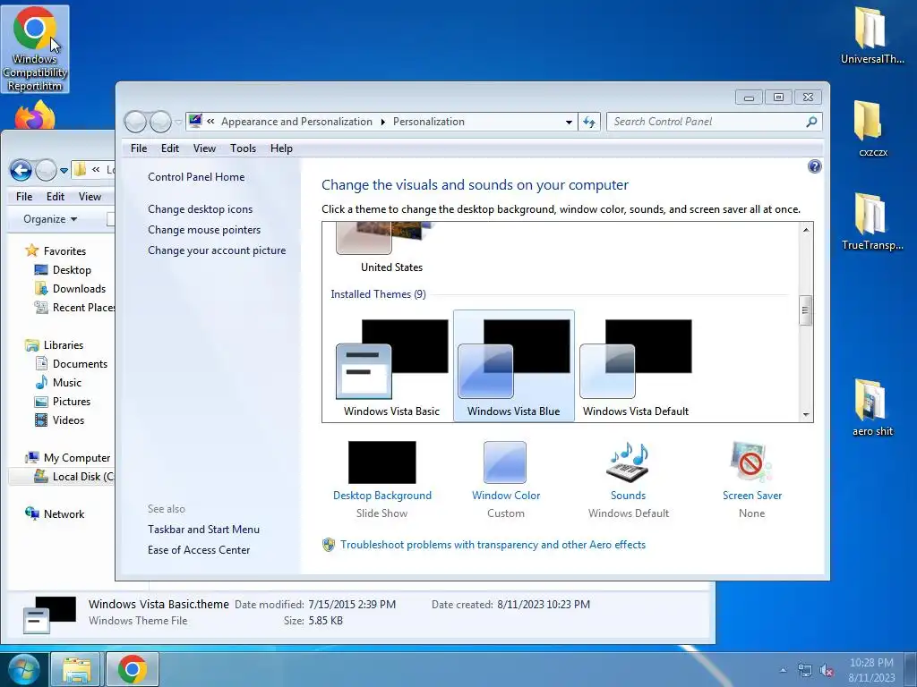Select Music library in Explorer
The width and height of the screenshot is (917, 687).
click(x=58, y=383)
